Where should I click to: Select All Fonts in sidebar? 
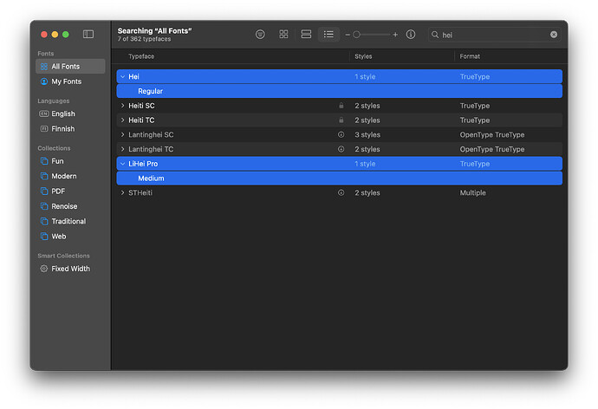70,67
